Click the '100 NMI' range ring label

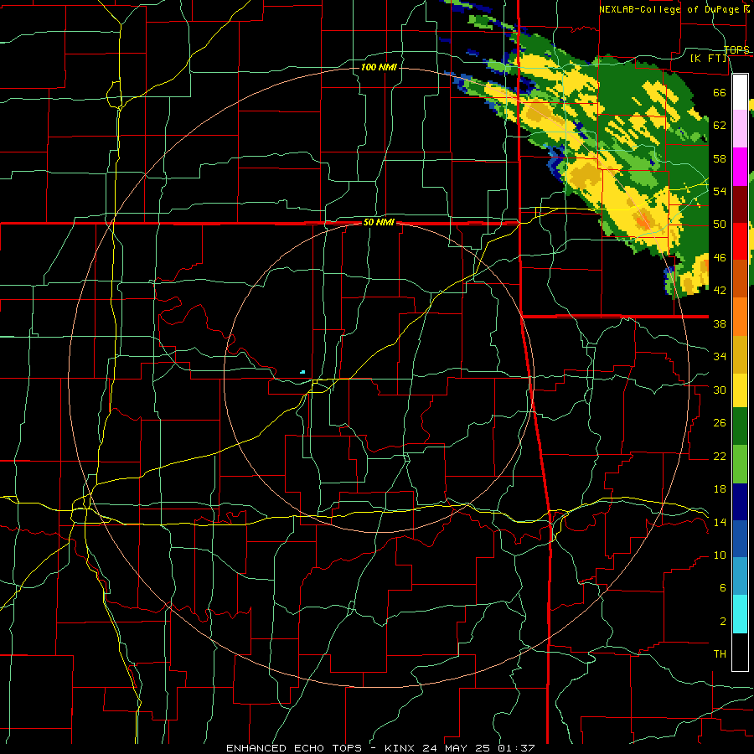point(379,67)
